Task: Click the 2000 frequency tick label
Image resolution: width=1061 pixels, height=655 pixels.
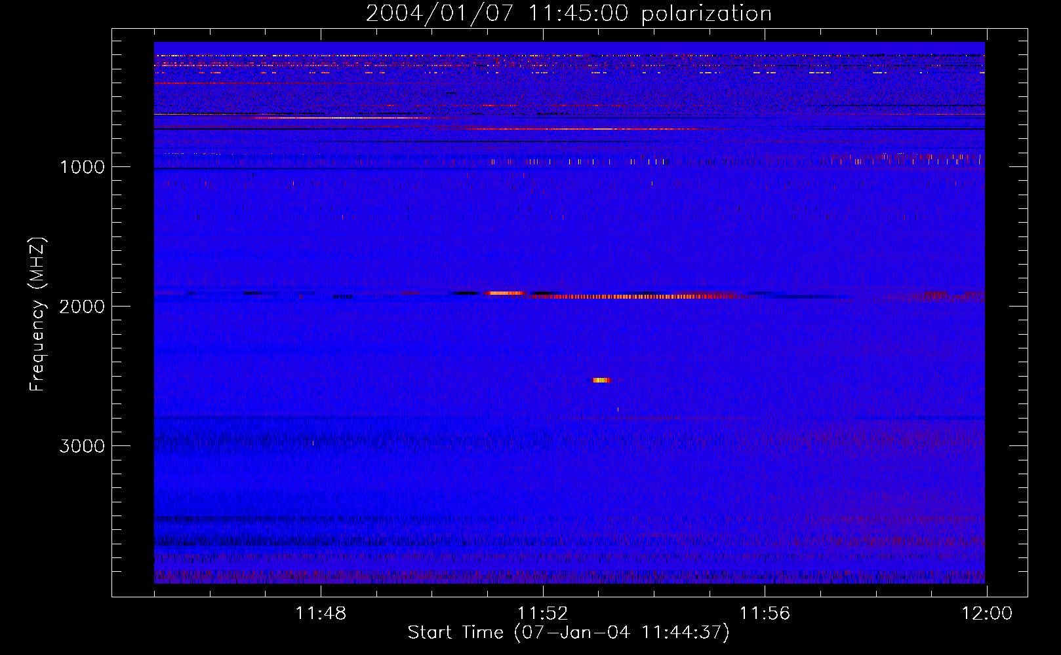Action: (x=82, y=307)
